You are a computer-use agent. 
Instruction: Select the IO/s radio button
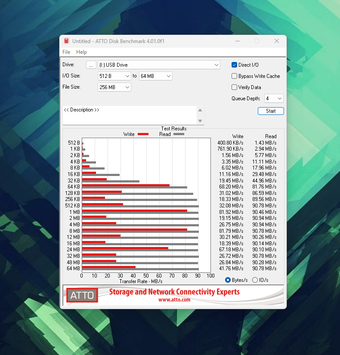(255, 280)
